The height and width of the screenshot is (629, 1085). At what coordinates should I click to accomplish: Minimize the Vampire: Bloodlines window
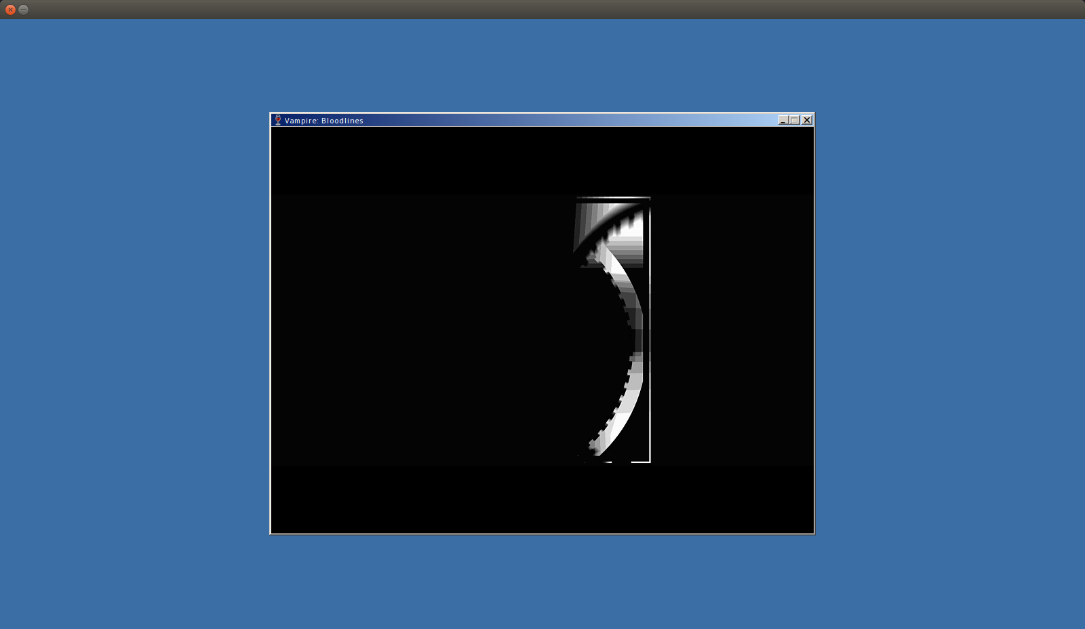[783, 120]
